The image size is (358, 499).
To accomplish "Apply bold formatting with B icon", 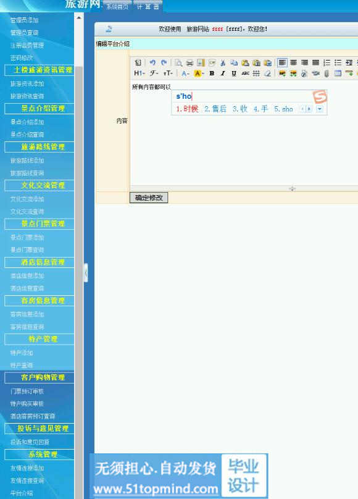I will point(212,73).
